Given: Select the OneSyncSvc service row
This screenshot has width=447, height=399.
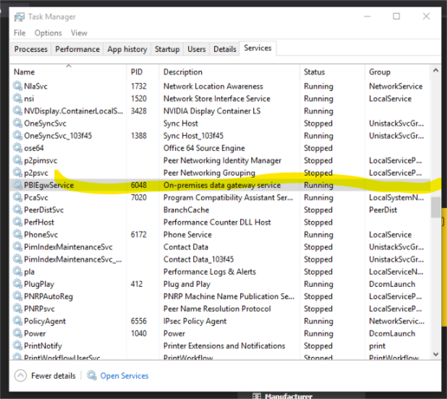Looking at the screenshot, I should pyautogui.click(x=219, y=123).
